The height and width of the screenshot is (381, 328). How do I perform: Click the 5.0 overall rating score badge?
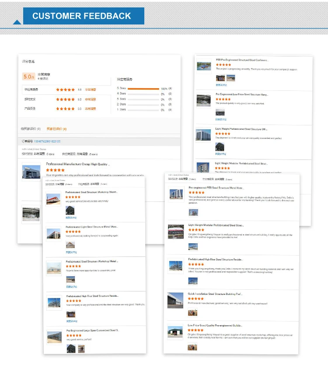[x=28, y=76]
